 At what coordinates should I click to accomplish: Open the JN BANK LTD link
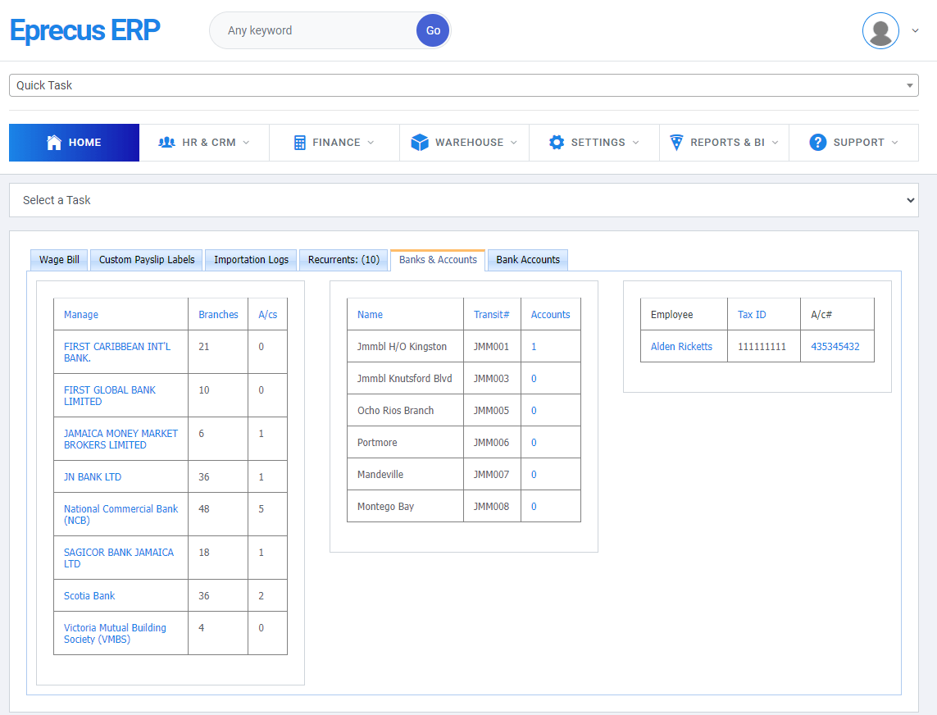pyautogui.click(x=93, y=477)
